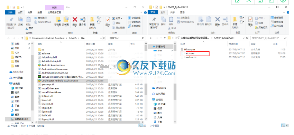
Task: Open Customize Quick Access Toolbar arrow in Bin window
Action: click(x=21, y=8)
